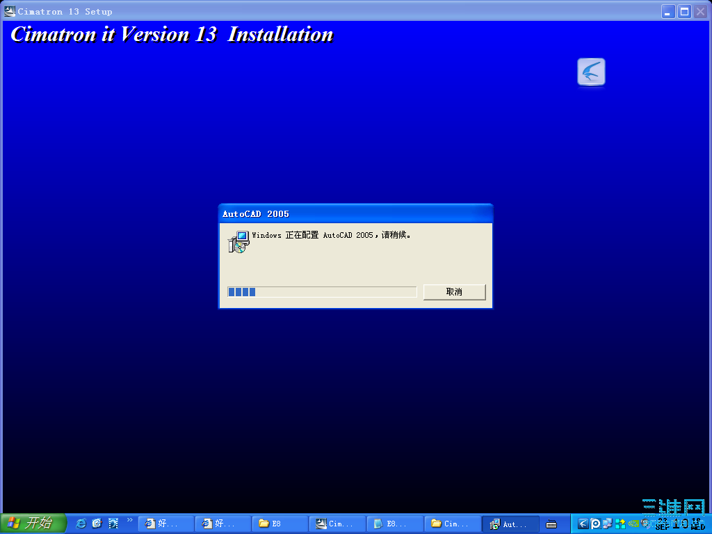This screenshot has width=712, height=534.
Task: Click the AutoCAD 2005 configuration progress bar
Action: 322,292
